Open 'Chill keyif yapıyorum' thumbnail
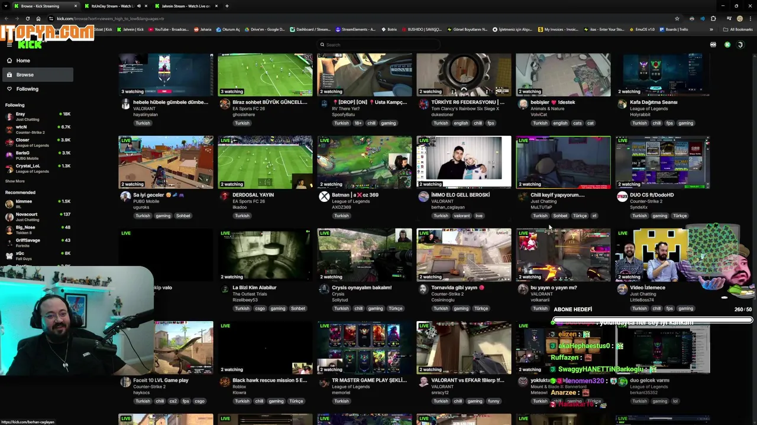Screen dimensions: 757x425 coord(563,162)
